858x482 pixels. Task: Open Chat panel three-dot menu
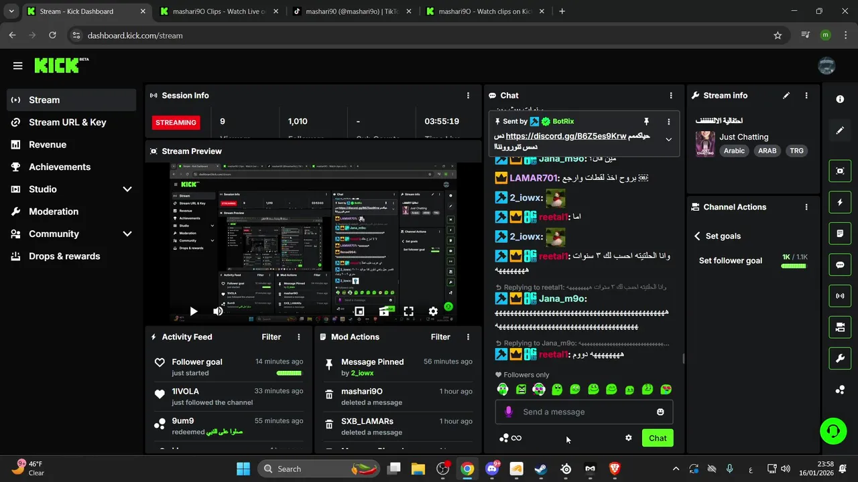pyautogui.click(x=670, y=96)
